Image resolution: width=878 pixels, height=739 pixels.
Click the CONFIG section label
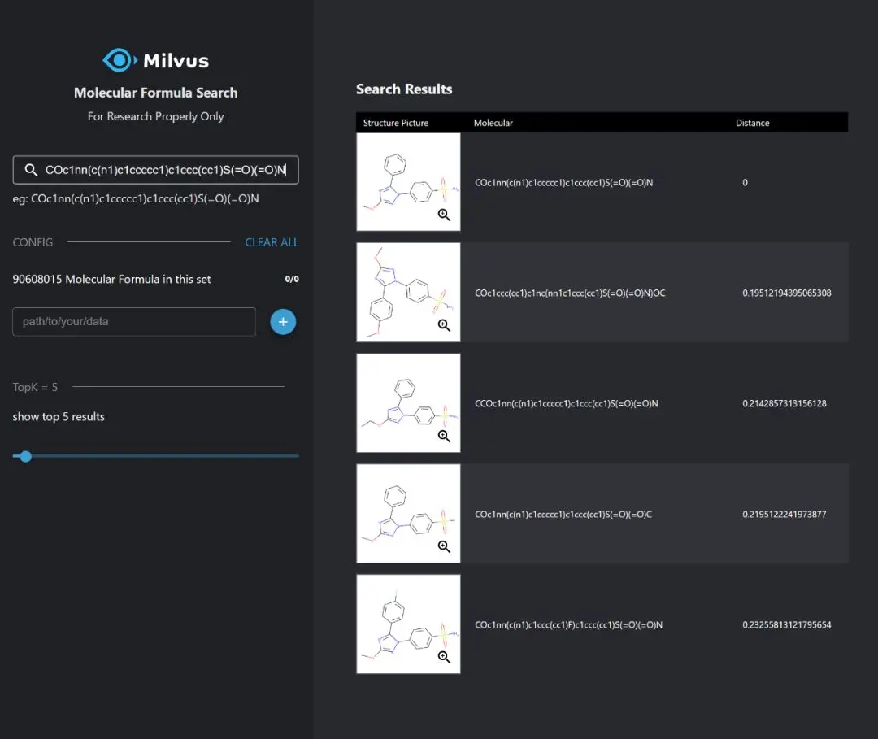[x=33, y=242]
